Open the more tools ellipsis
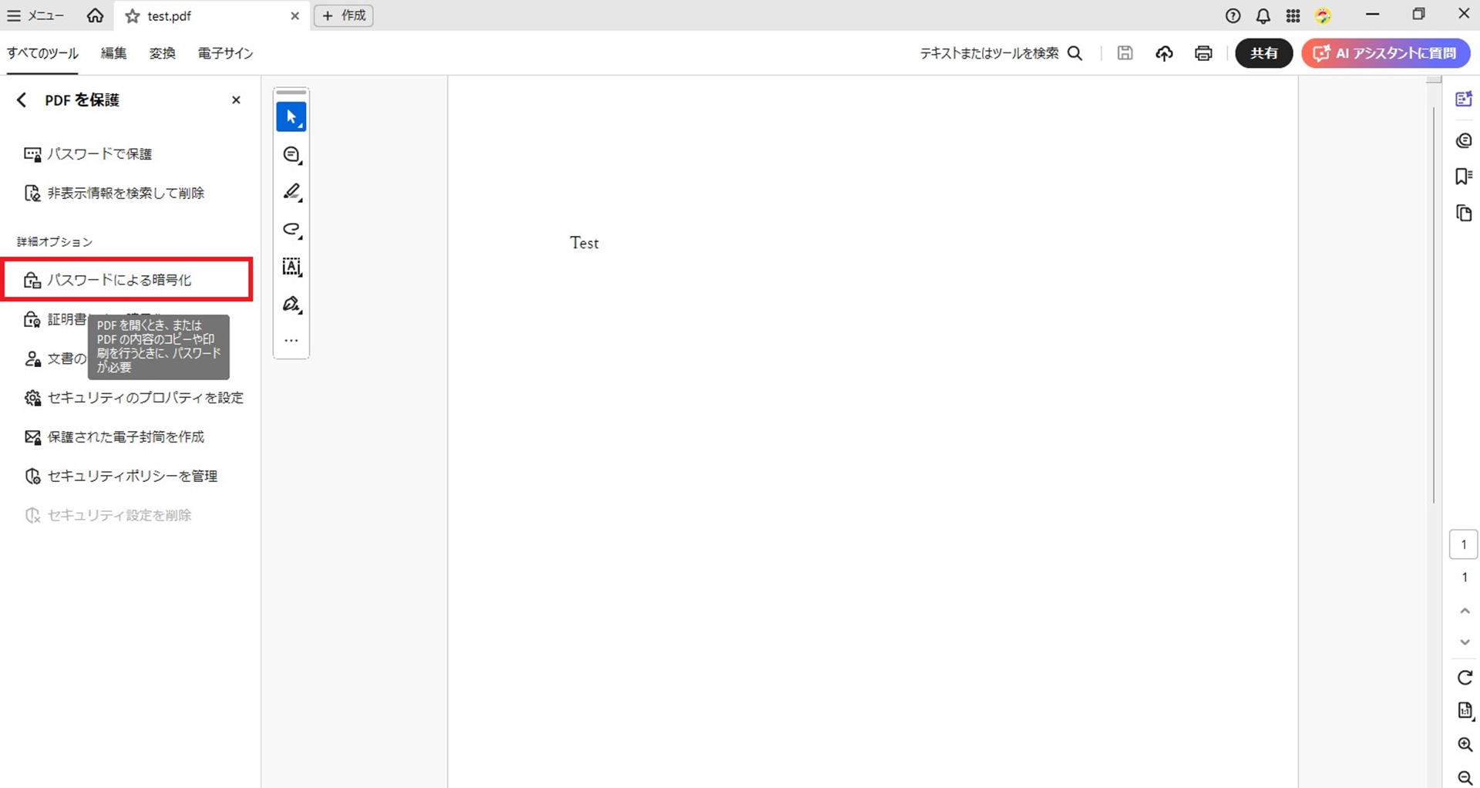 (x=291, y=340)
